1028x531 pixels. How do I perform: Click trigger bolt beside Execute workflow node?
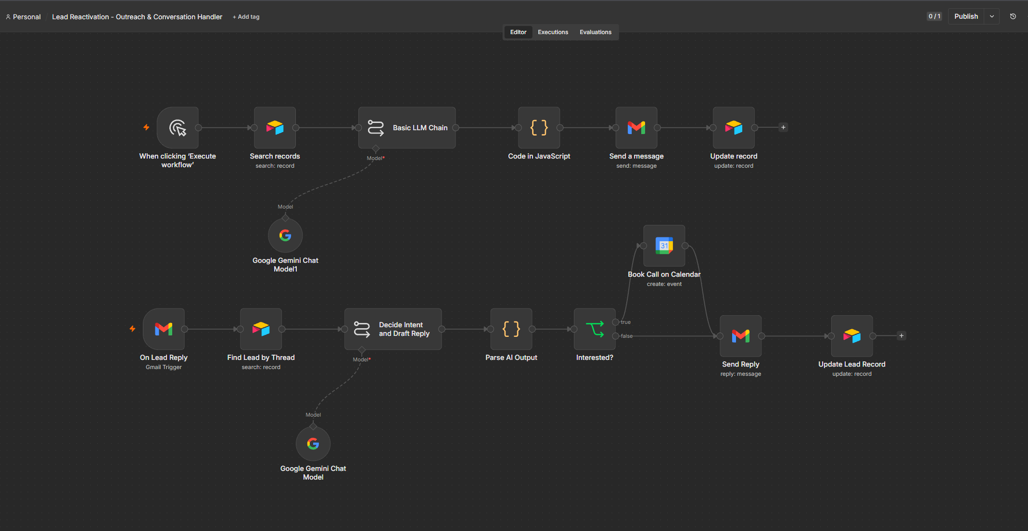tap(146, 127)
